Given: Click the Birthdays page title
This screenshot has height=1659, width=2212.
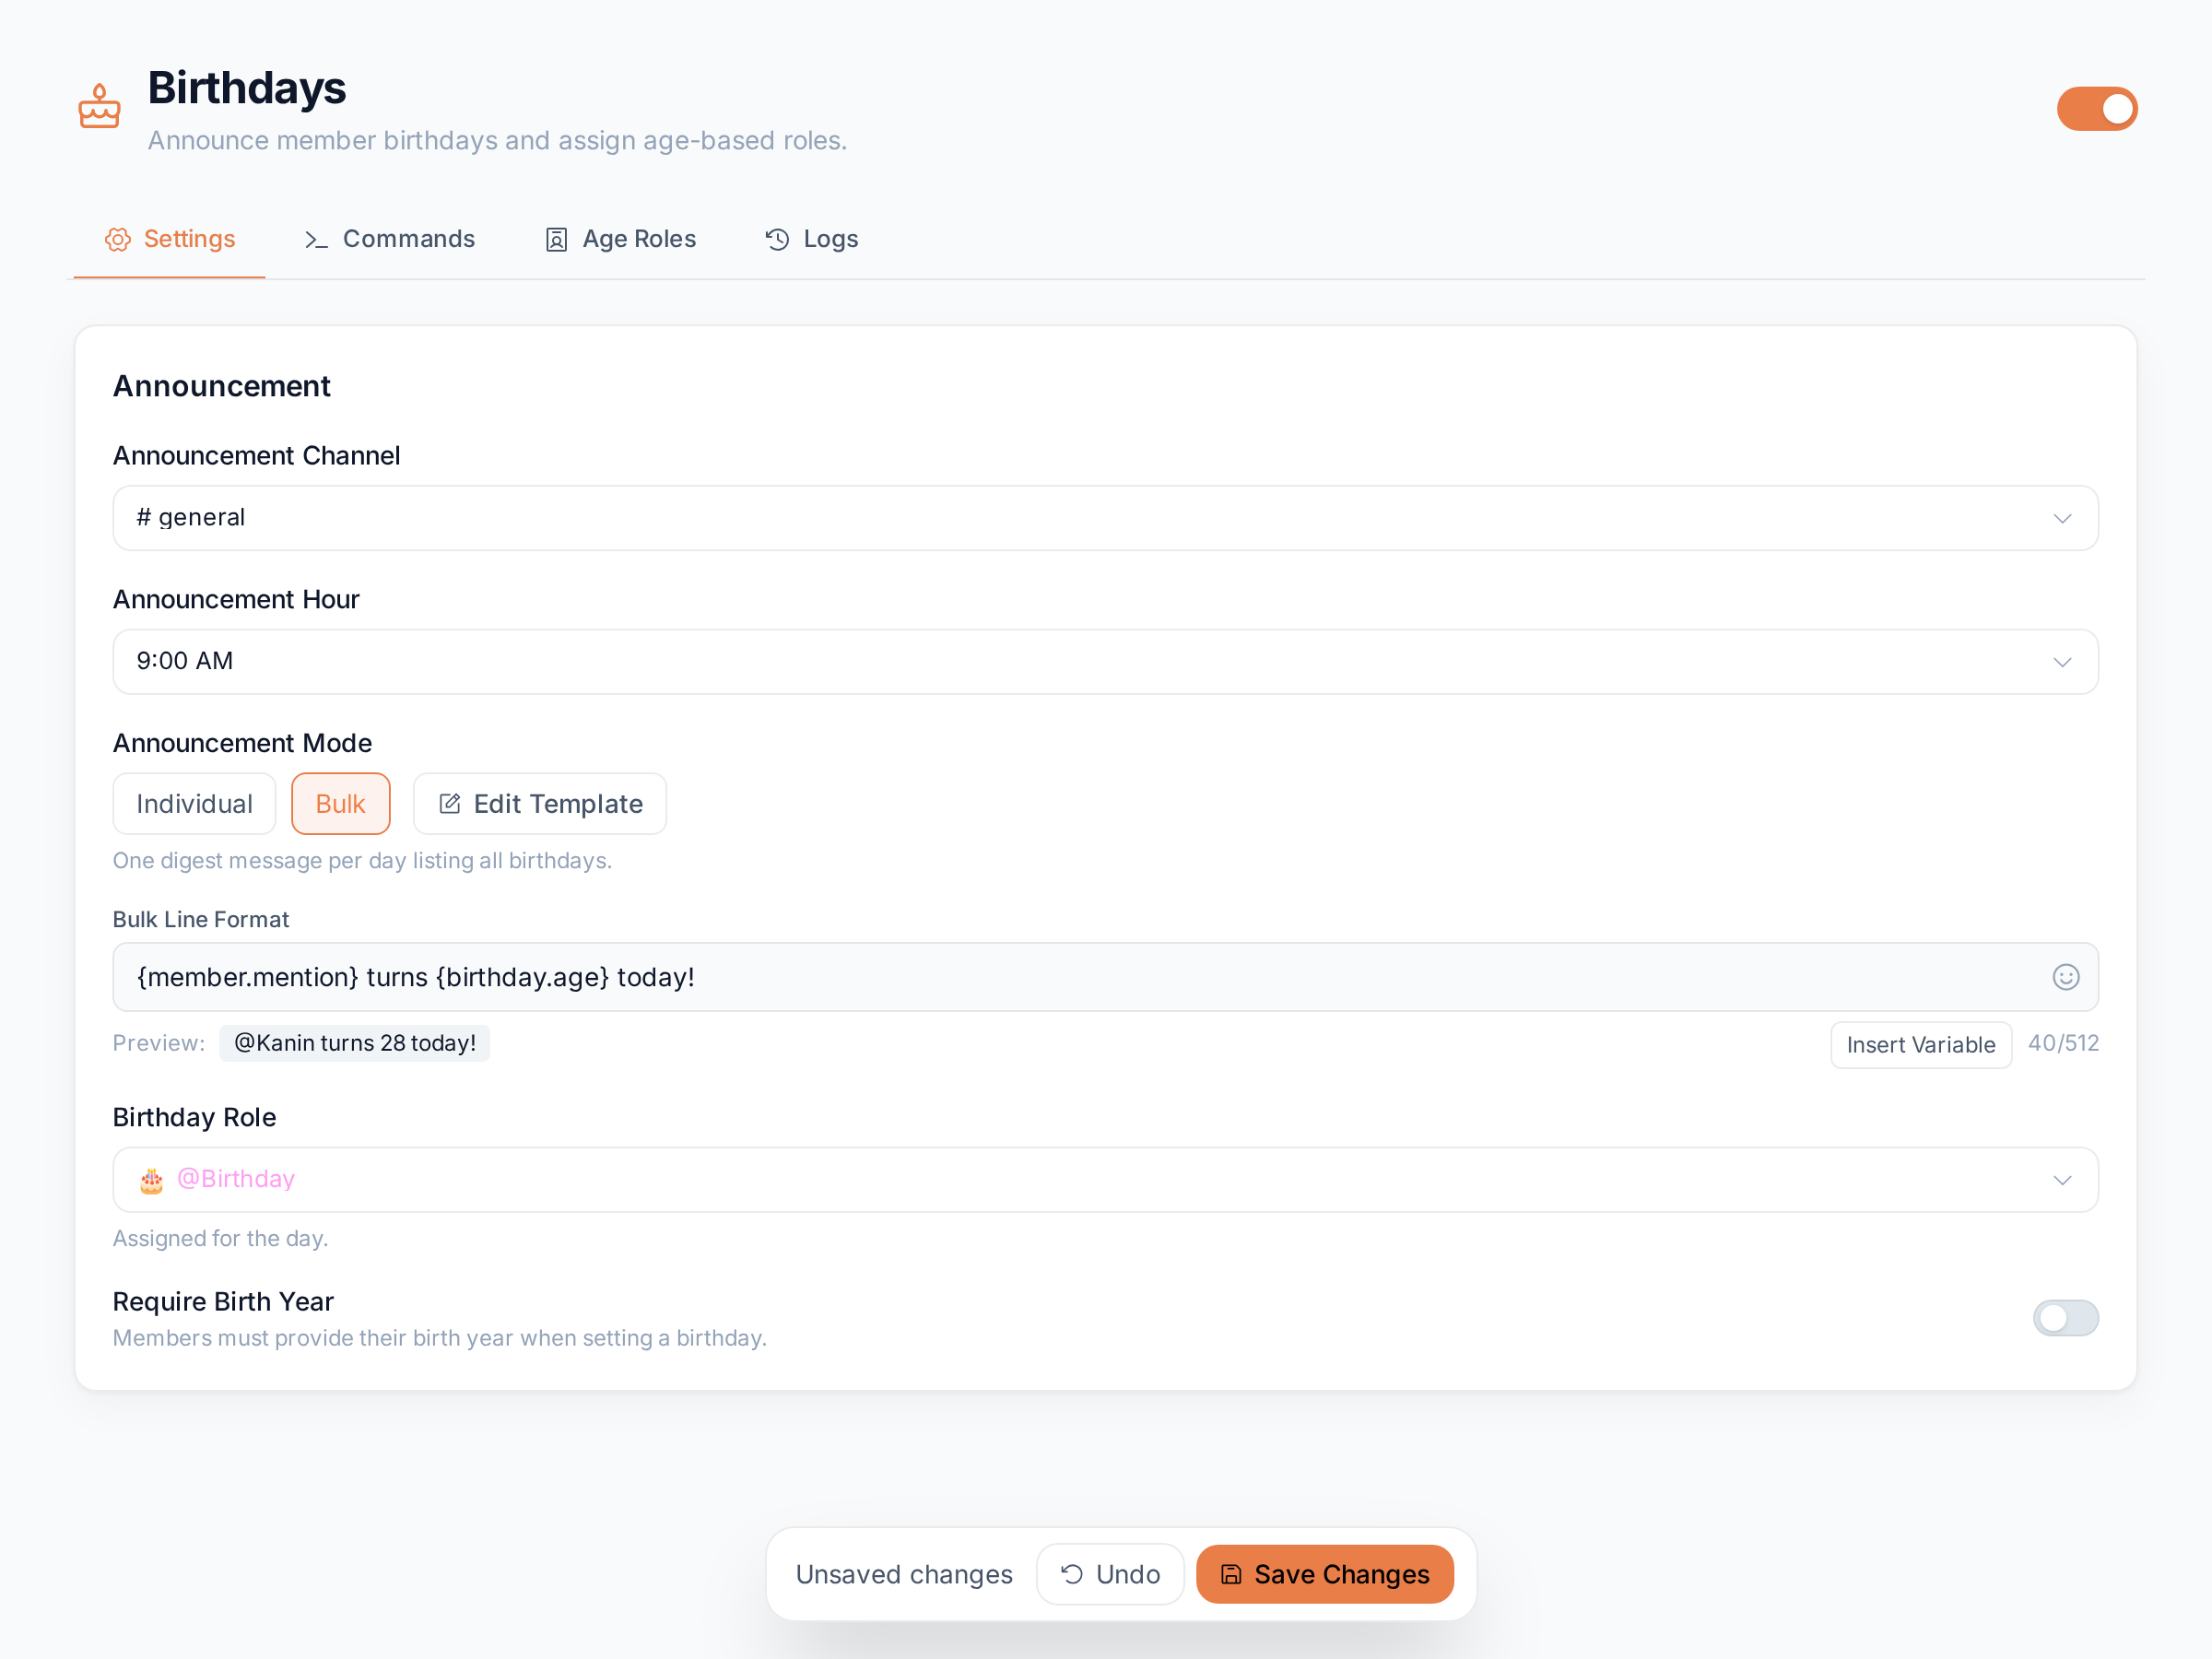Looking at the screenshot, I should (247, 88).
